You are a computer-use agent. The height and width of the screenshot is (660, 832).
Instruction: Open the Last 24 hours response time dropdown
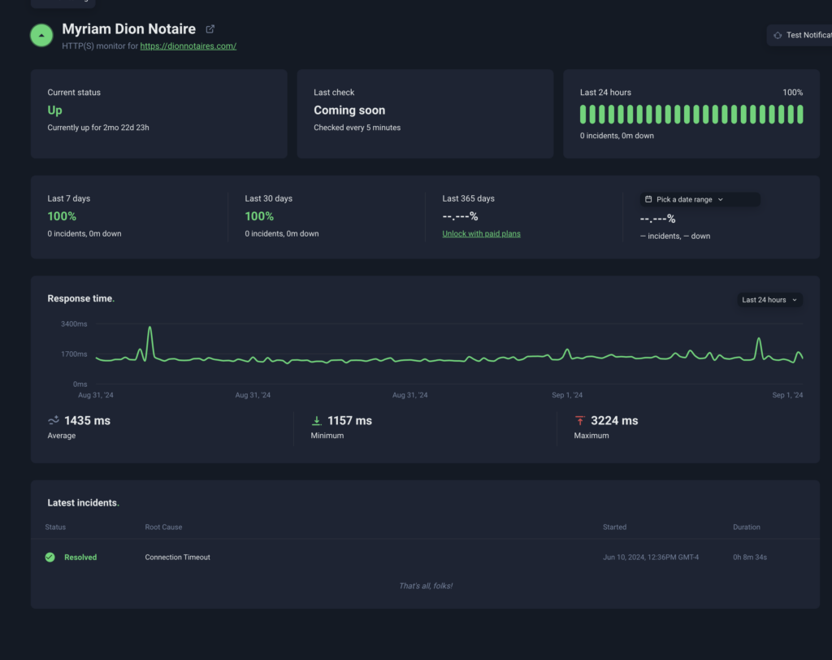coord(769,300)
